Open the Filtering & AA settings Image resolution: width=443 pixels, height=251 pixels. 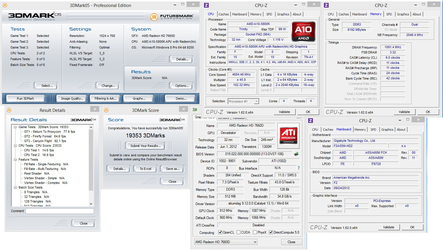click(105, 98)
